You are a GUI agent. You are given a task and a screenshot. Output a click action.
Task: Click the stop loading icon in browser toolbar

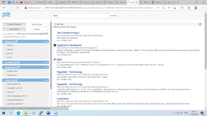[17, 8]
